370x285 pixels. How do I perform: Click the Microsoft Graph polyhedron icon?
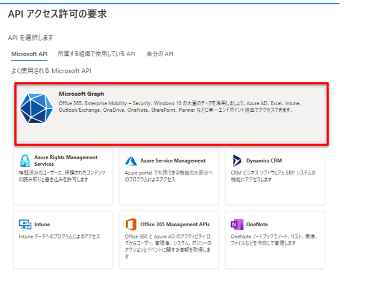click(x=36, y=108)
